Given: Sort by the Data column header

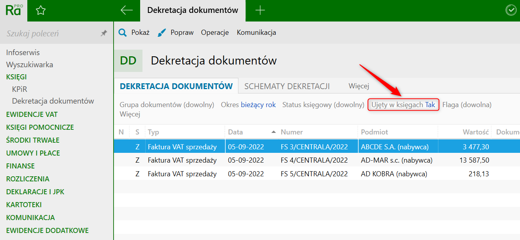Looking at the screenshot, I should [x=251, y=132].
